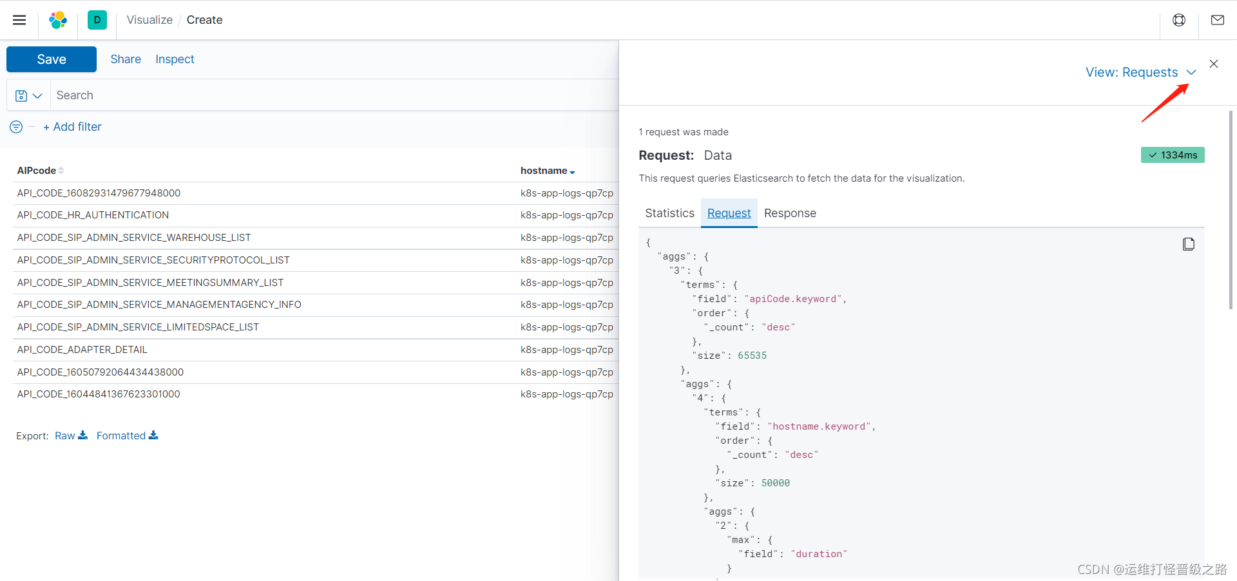Viewport: 1237px width, 581px height.
Task: Select cell API_CODE_16050792064434438000
Action: [101, 372]
